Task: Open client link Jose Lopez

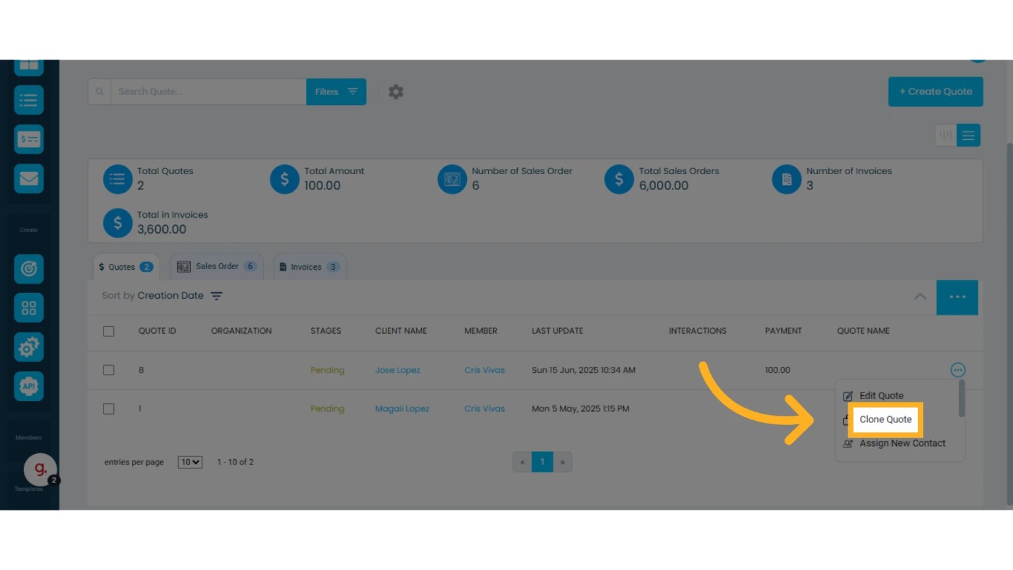Action: 398,370
